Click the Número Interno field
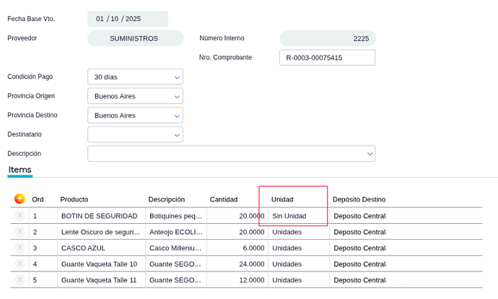The width and height of the screenshot is (498, 299). 327,38
